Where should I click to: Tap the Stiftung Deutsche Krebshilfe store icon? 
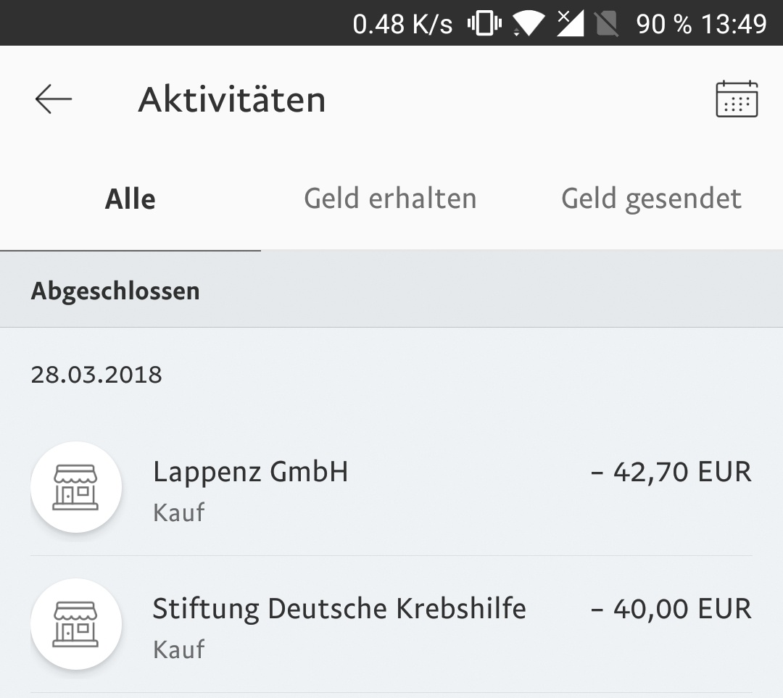[x=76, y=623]
